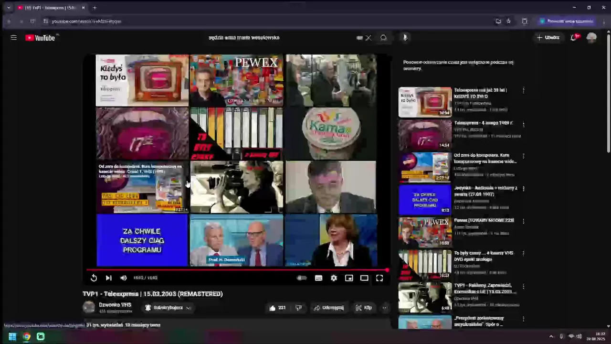Toggle subtitles in the video player

point(318,278)
